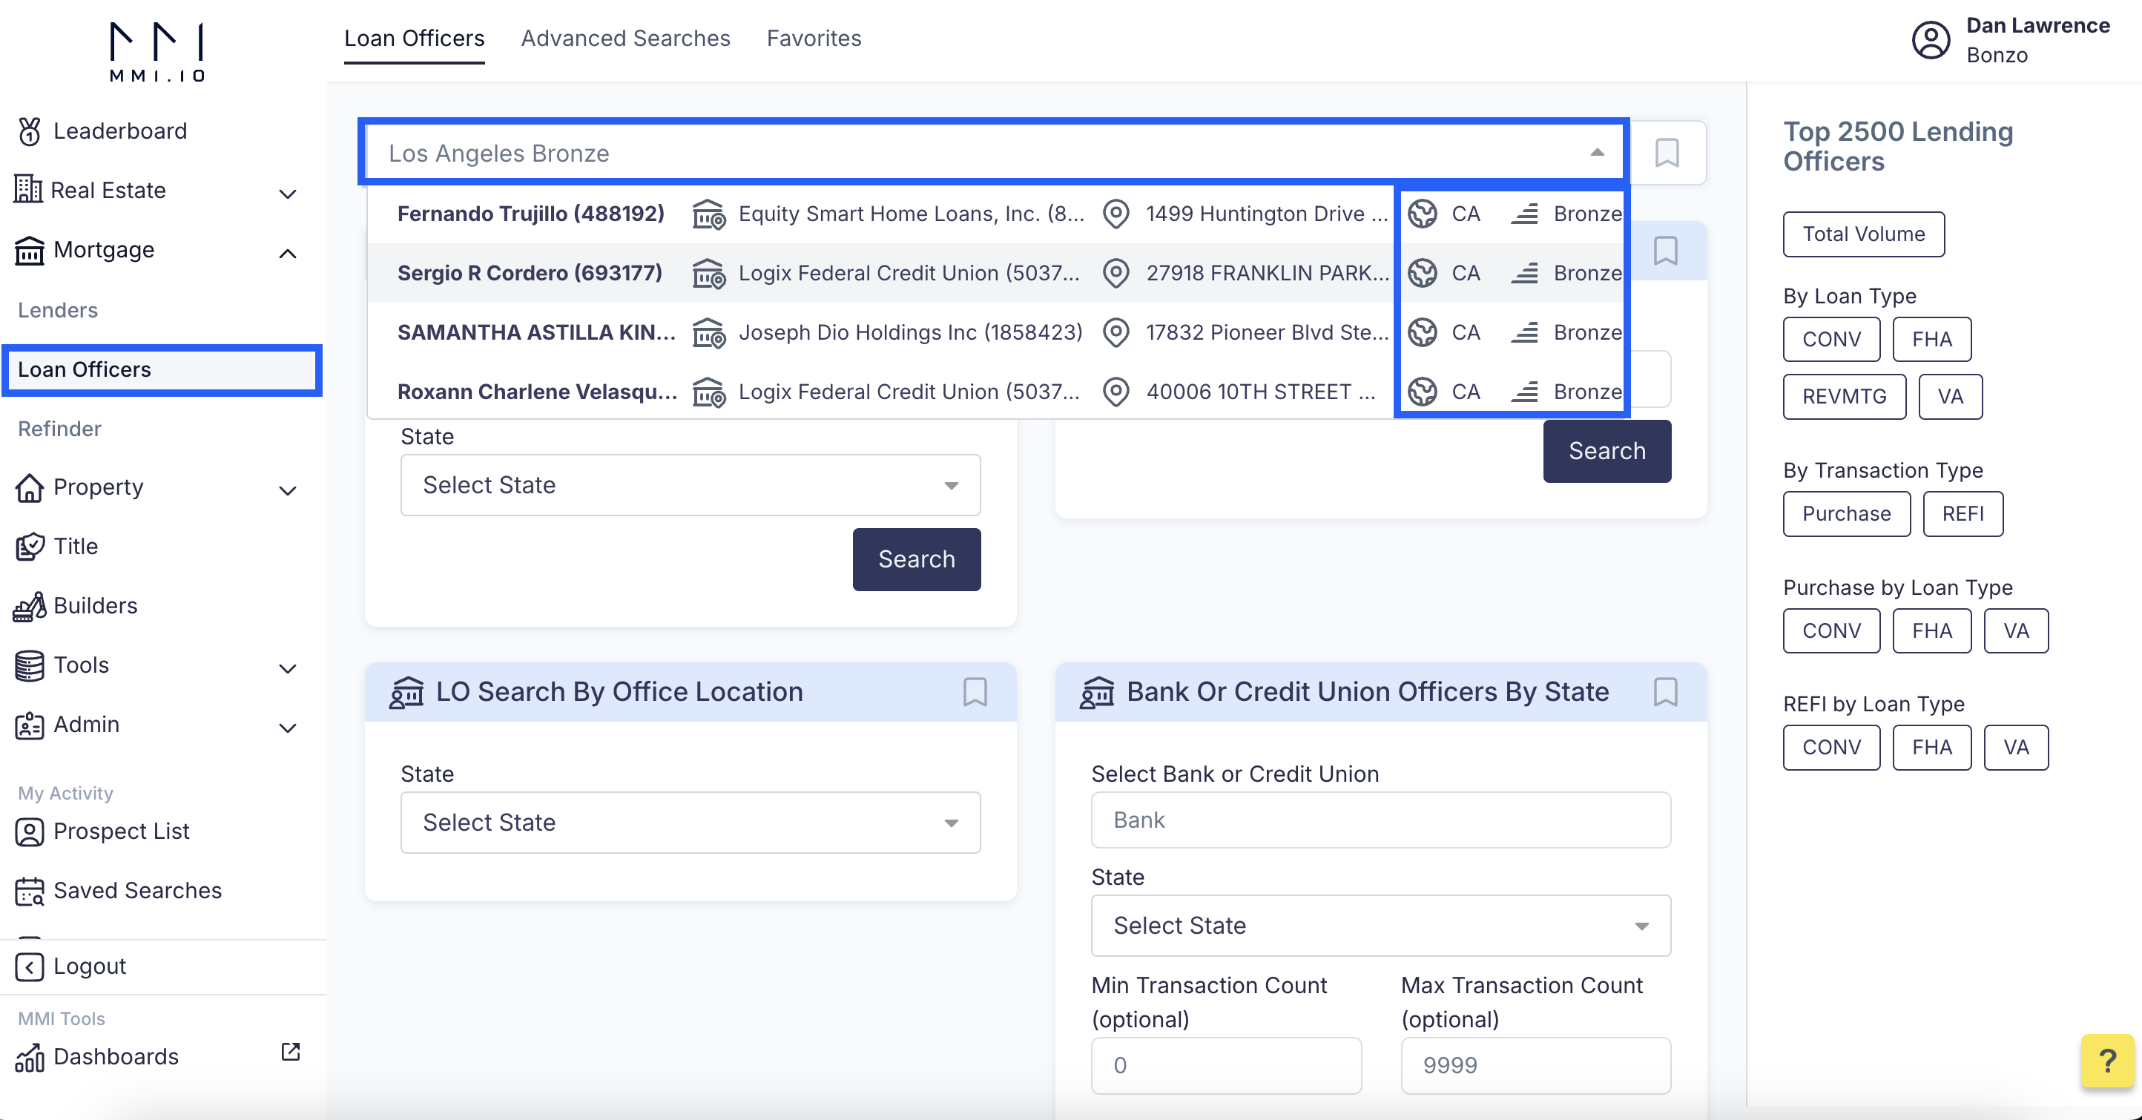The width and height of the screenshot is (2142, 1120).
Task: Select Loan Officers in the sidebar
Action: 161,369
